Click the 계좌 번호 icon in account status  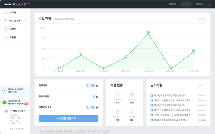pyautogui.click(x=132, y=95)
